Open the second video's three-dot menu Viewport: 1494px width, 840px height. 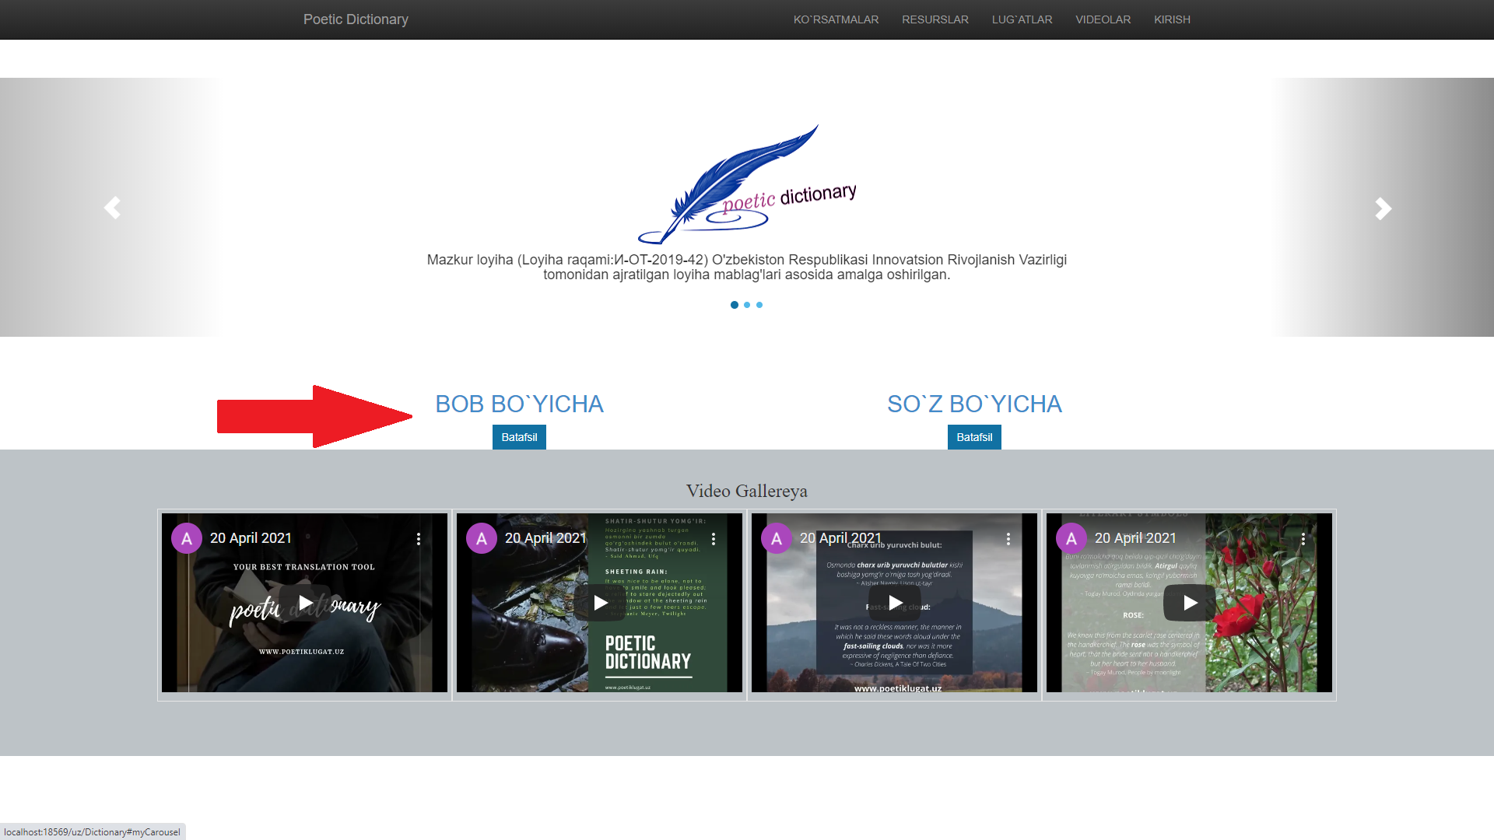point(714,539)
